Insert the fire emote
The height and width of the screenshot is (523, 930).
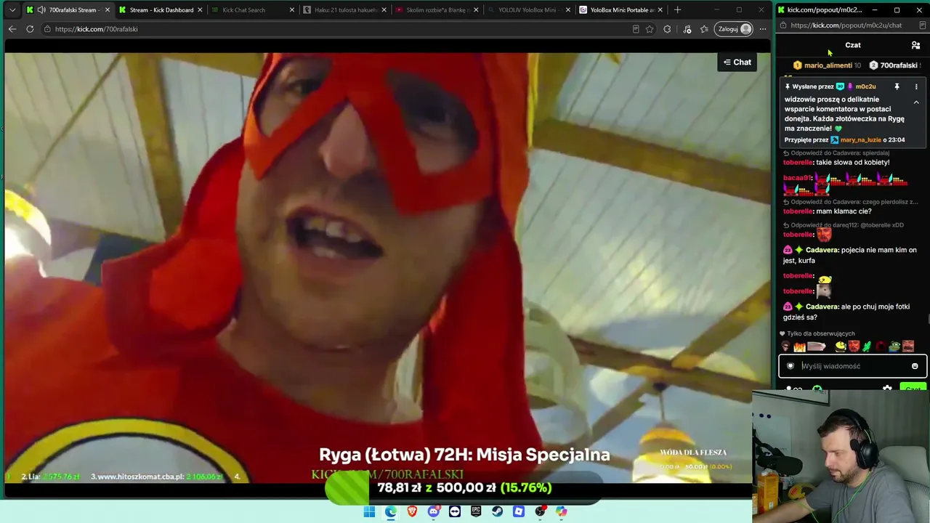pos(799,346)
